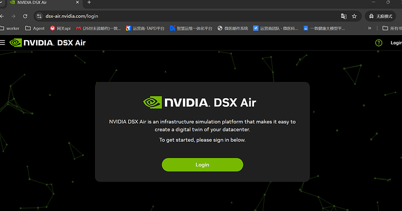Open the help question mark icon
This screenshot has height=211, width=402.
pyautogui.click(x=379, y=42)
